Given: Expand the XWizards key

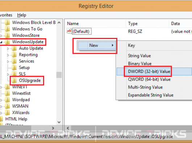Looking at the screenshot, I should pos(1,113).
